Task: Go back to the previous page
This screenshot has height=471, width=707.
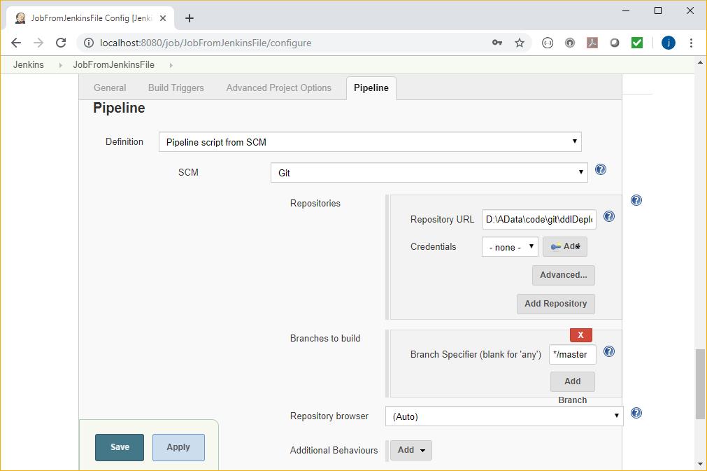Action: click(16, 43)
